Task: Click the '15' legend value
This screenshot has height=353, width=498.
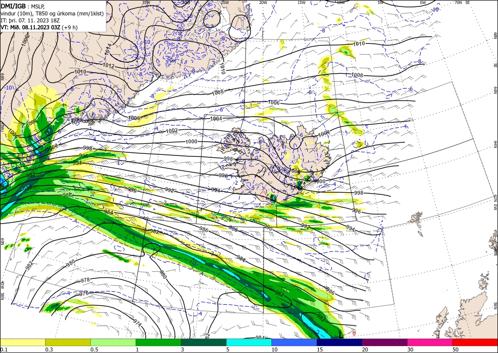Action: [x=320, y=350]
